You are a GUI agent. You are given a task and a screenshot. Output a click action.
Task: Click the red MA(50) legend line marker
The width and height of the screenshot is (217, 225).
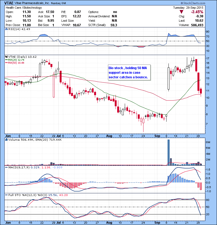[7, 63]
